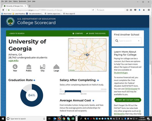Open the Graduation Rate info tooltip icon
This screenshot has height=121, width=152.
(34, 80)
